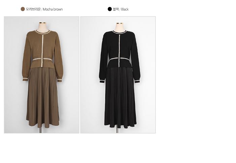Select the Korean label 모카브라운
The height and width of the screenshot is (163, 236).
33,9
